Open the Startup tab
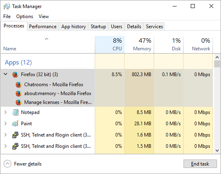Screen dimensions: 221x174 click(98, 27)
